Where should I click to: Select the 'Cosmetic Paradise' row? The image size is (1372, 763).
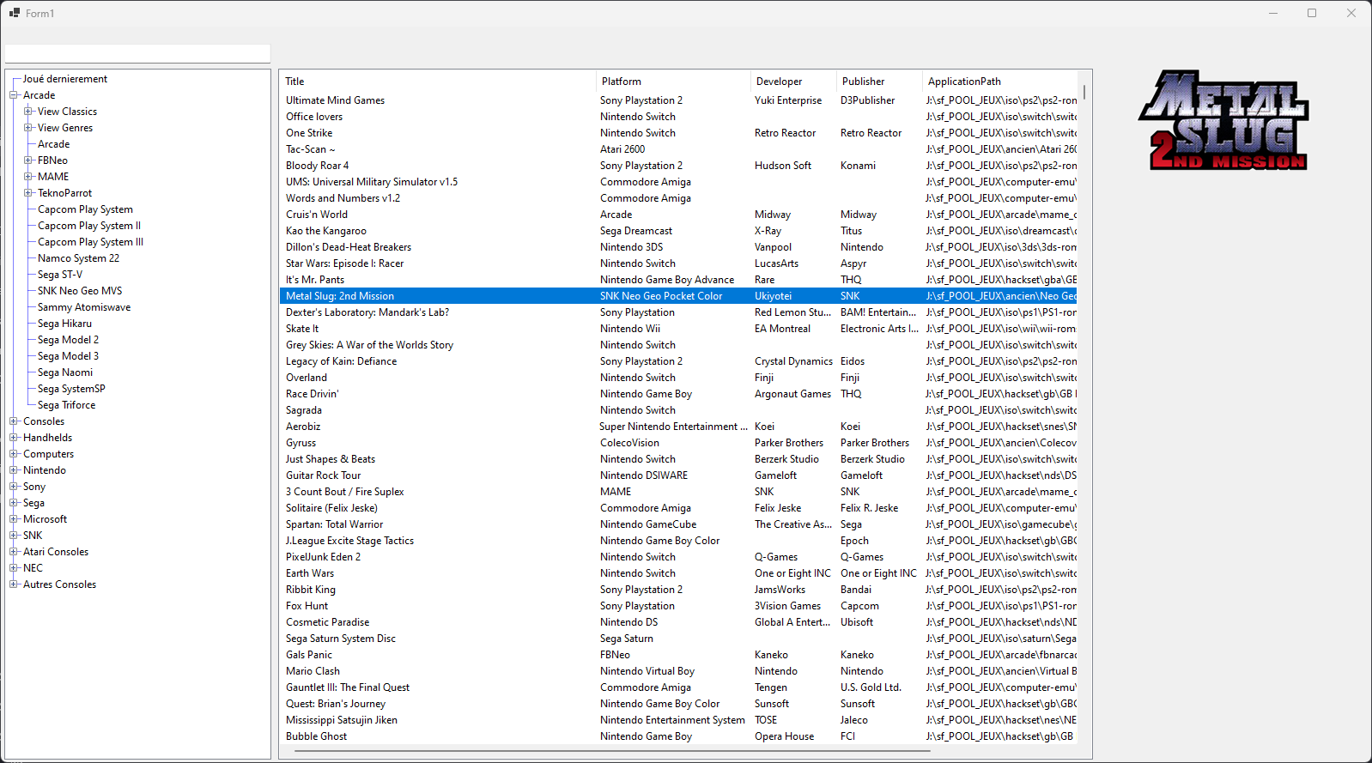[x=678, y=622]
